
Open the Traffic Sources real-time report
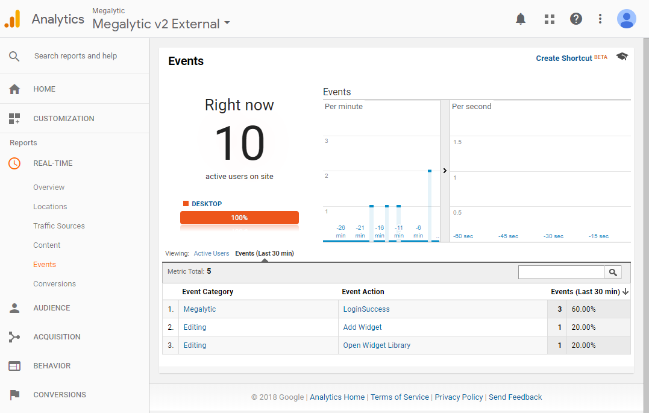[59, 226]
